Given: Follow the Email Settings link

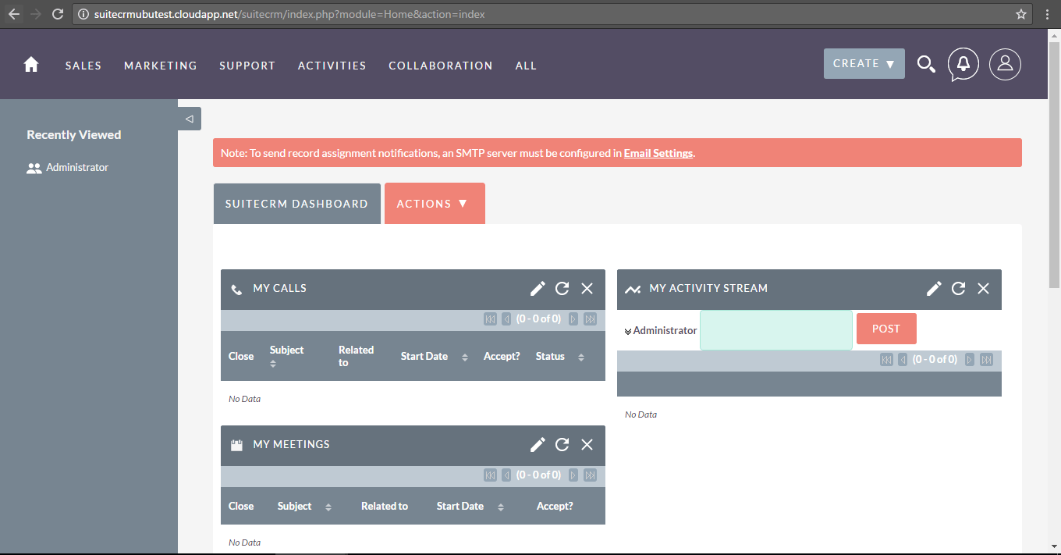Looking at the screenshot, I should pos(658,153).
